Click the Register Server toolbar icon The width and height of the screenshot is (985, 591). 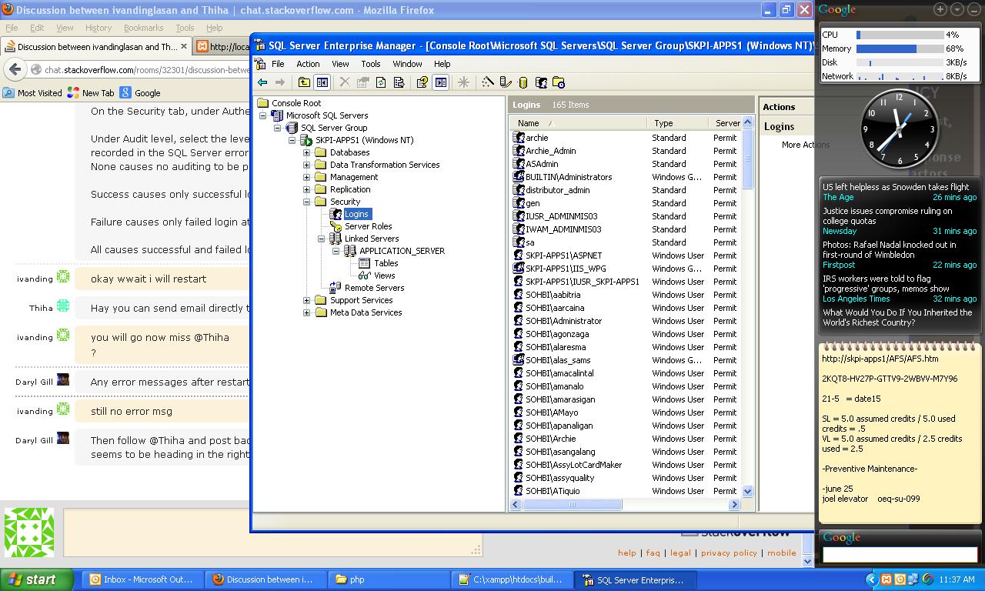point(506,82)
